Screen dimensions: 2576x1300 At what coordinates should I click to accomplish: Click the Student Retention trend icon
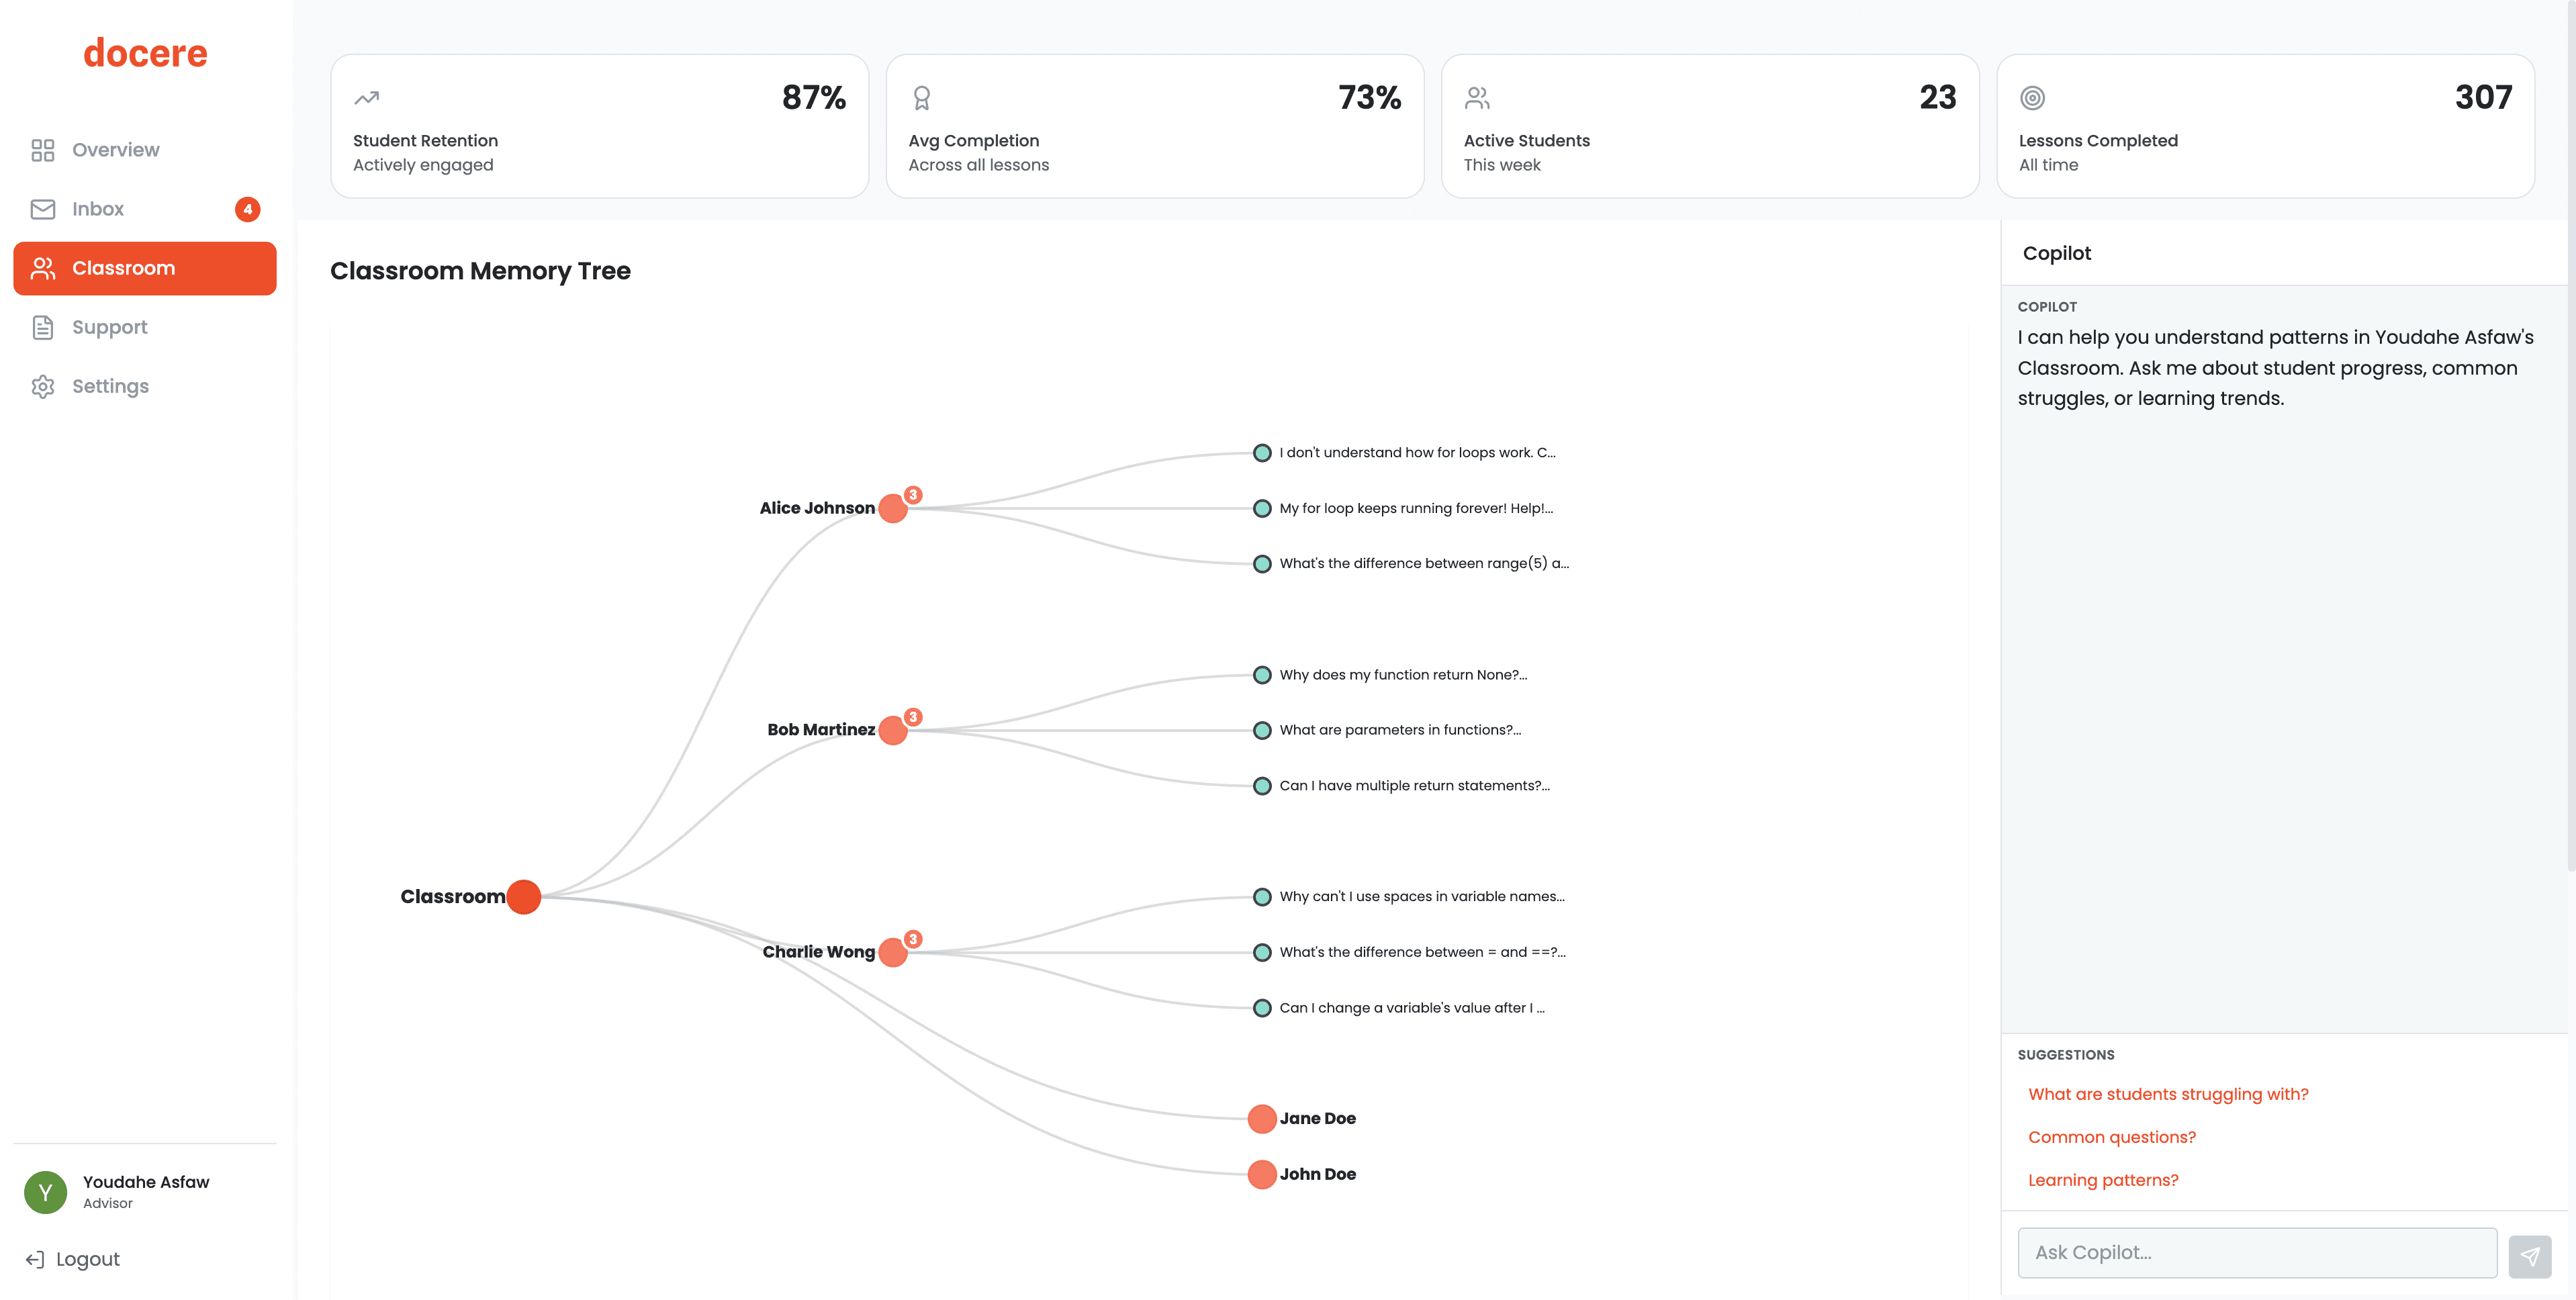tap(367, 98)
